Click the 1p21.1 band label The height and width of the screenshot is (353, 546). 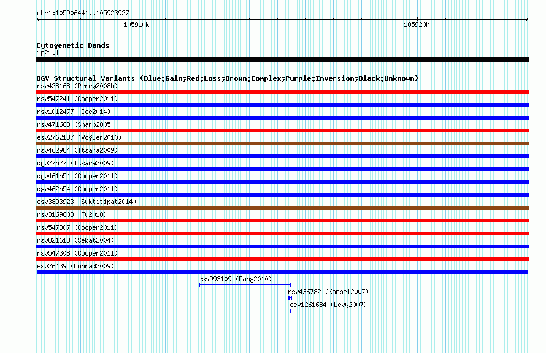[48, 53]
